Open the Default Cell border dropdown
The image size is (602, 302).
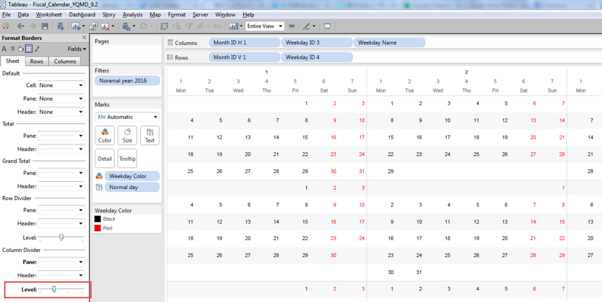(61, 85)
